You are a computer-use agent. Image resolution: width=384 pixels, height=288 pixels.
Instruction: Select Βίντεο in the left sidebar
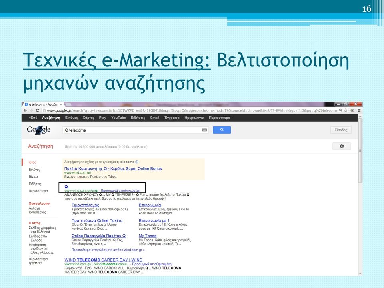pyautogui.click(x=33, y=176)
